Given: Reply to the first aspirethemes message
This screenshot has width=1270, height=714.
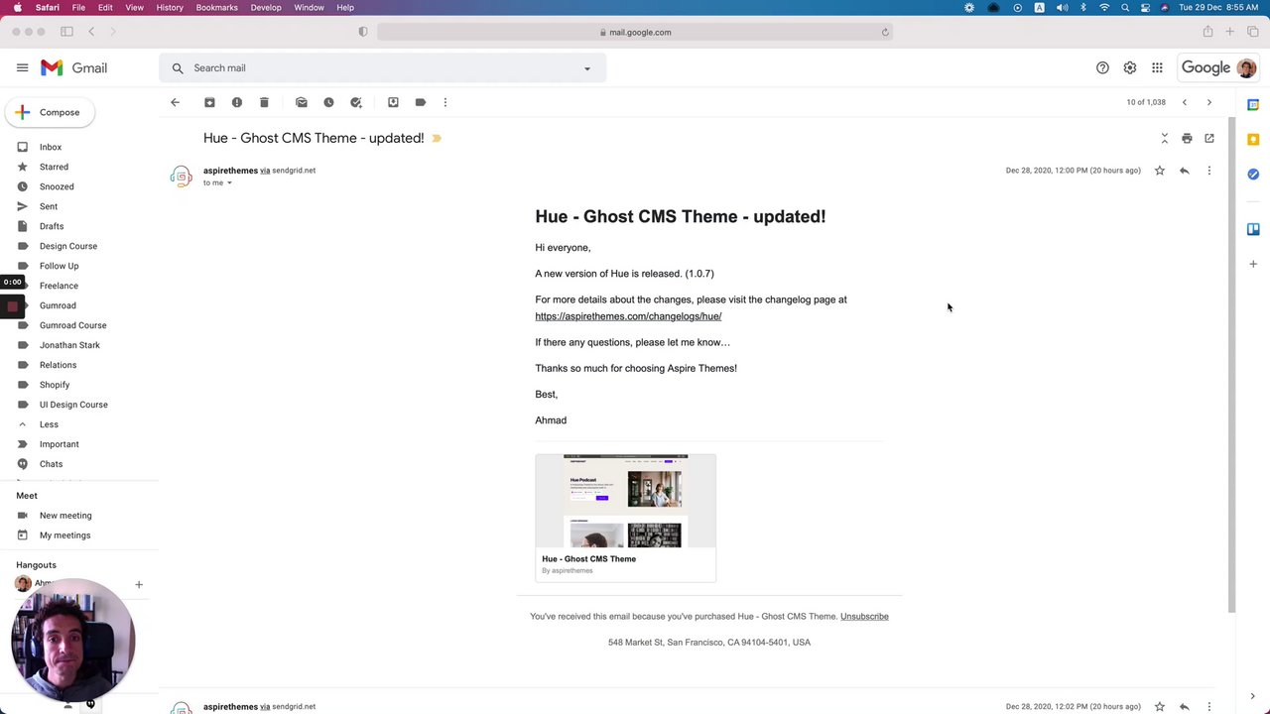Looking at the screenshot, I should pyautogui.click(x=1184, y=171).
